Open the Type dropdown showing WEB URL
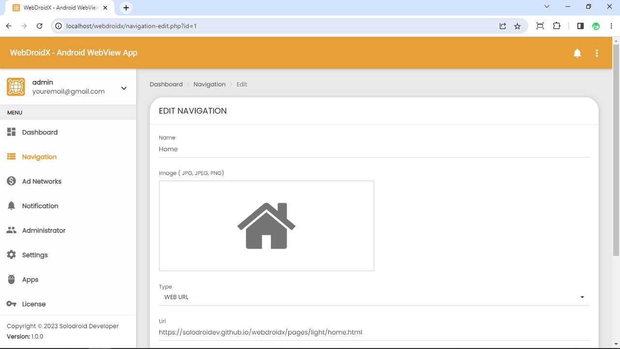Viewport: 620px width, 349px height. [374, 297]
